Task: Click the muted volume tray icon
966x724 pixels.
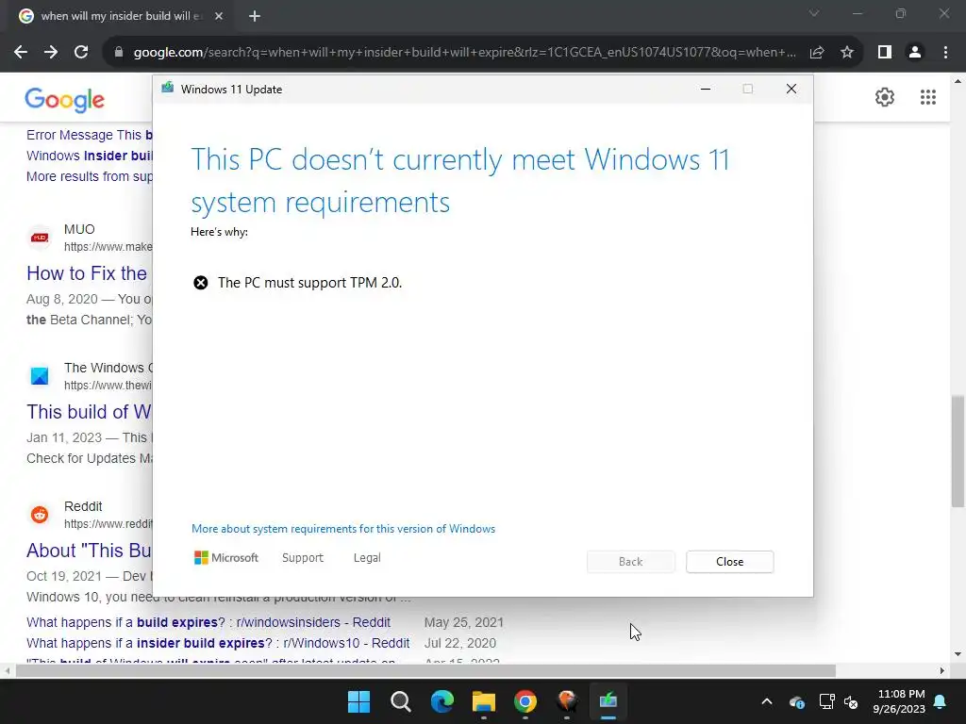Action: (x=852, y=701)
